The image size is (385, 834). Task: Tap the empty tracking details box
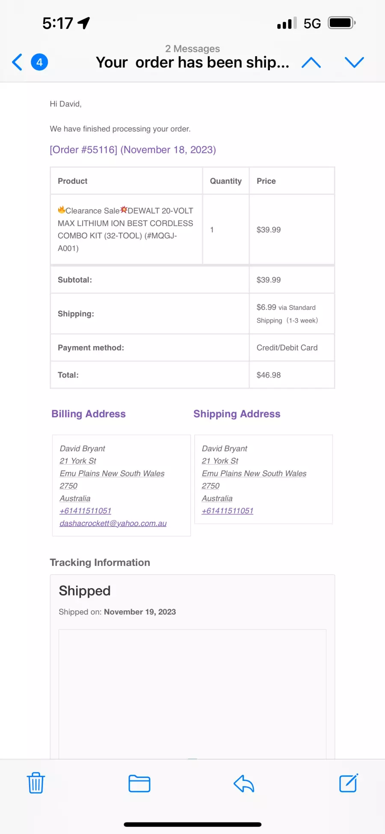click(192, 694)
